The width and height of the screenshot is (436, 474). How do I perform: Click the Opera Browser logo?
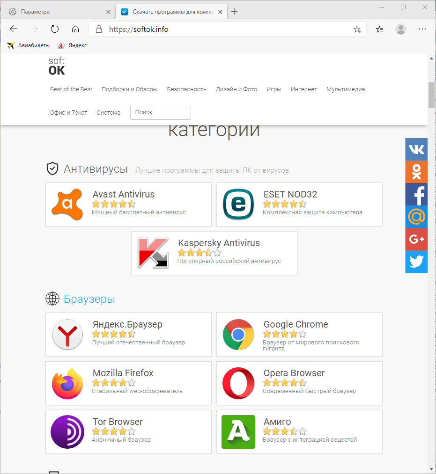pos(238,383)
